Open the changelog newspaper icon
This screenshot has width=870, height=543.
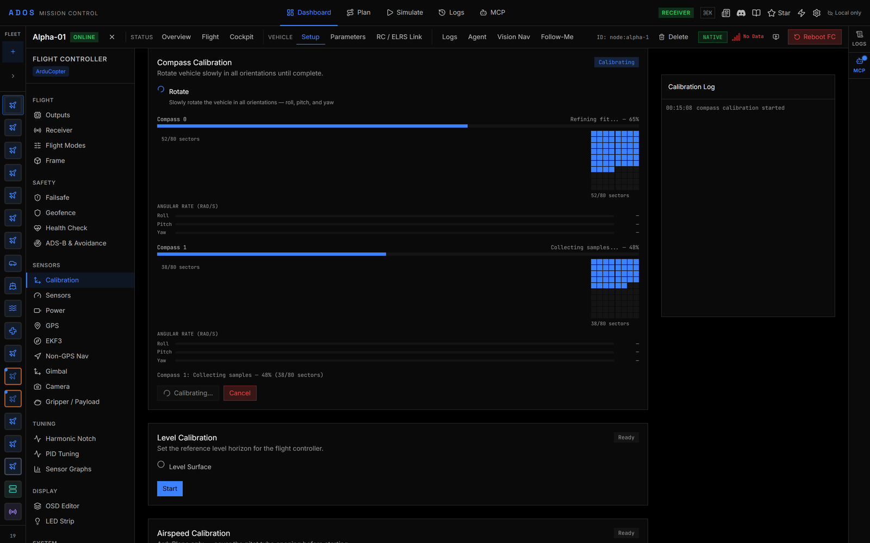coord(725,12)
